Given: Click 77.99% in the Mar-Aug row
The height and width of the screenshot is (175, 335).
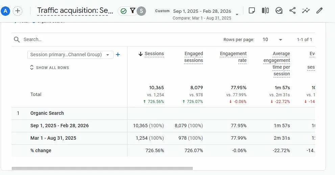Looking at the screenshot, I should [239, 138].
